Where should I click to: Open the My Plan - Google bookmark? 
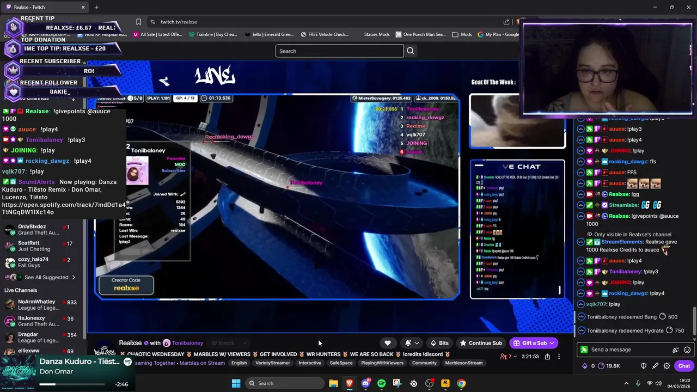[498, 34]
